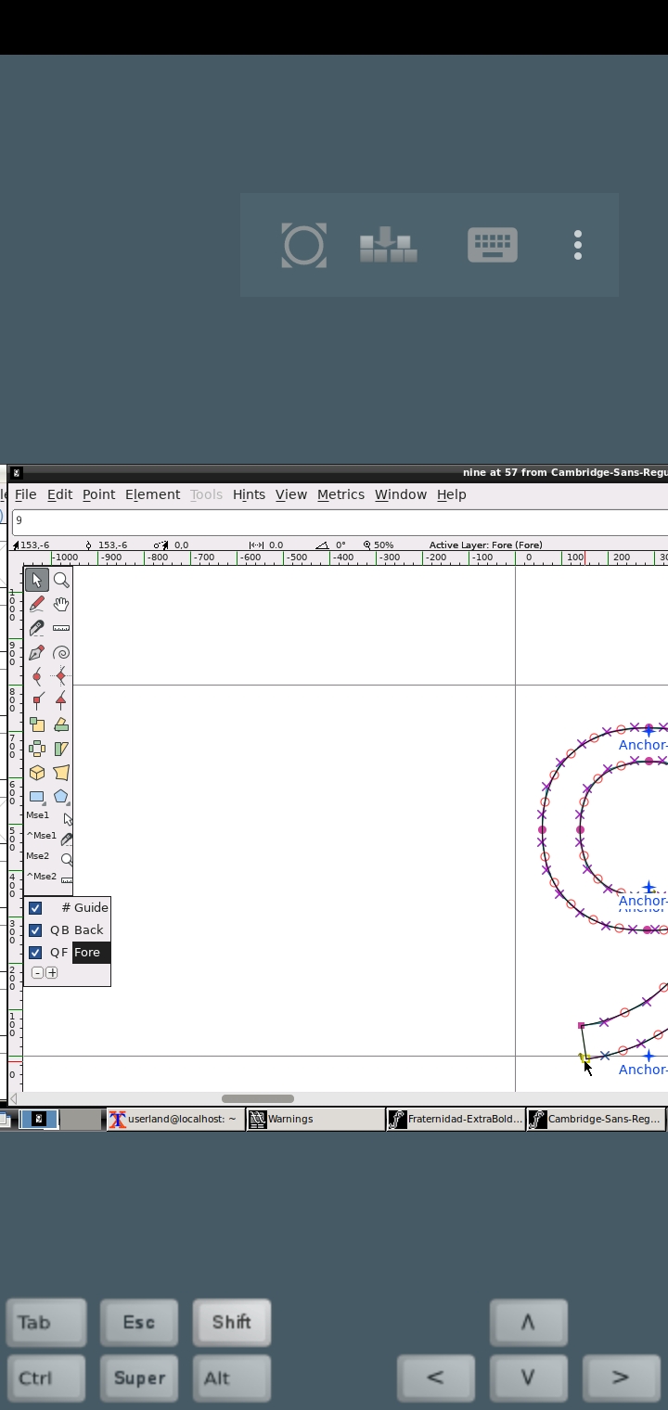Select the Perspective transform tool
This screenshot has width=668, height=1410.
pos(61,773)
